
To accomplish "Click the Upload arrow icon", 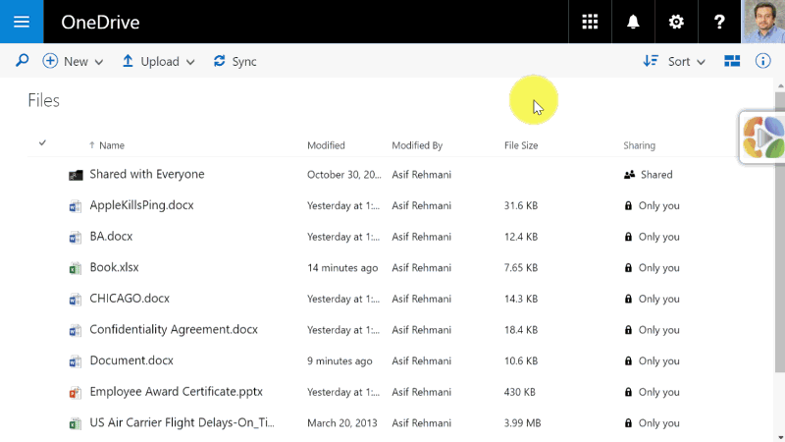I will tap(128, 61).
